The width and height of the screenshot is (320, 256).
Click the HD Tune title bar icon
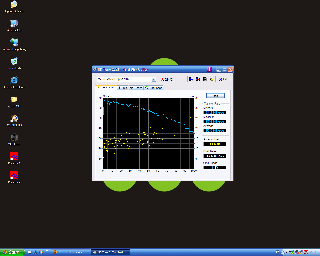click(x=95, y=69)
